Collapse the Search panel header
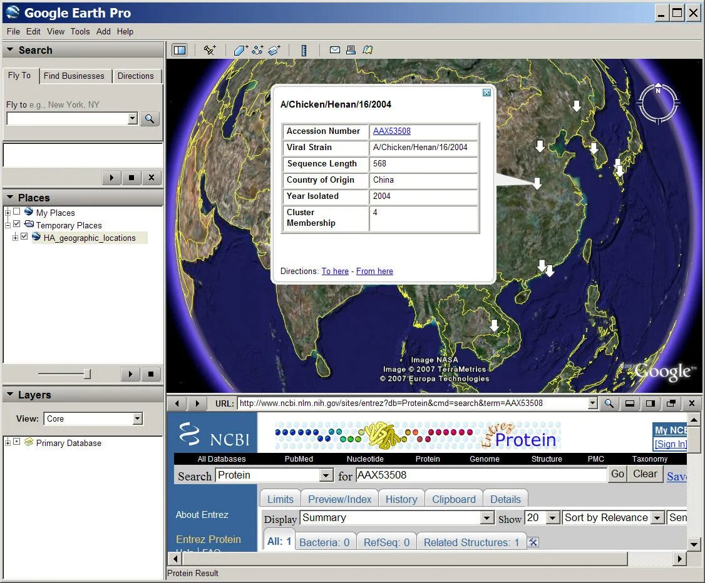The image size is (705, 583). coord(10,50)
